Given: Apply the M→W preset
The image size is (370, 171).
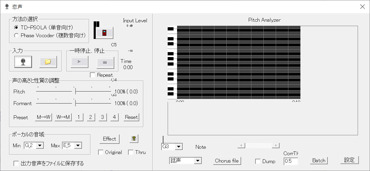Looking at the screenshot, I should pos(43,117).
